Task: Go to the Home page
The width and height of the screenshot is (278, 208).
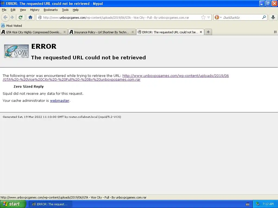Action: tap(30, 17)
